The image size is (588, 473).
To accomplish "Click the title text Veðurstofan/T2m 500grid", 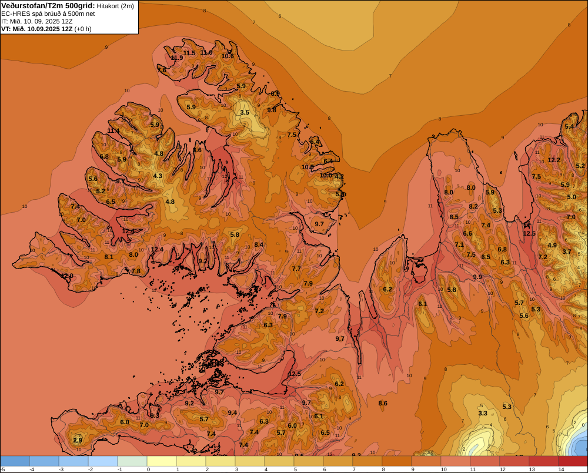I will point(48,6).
